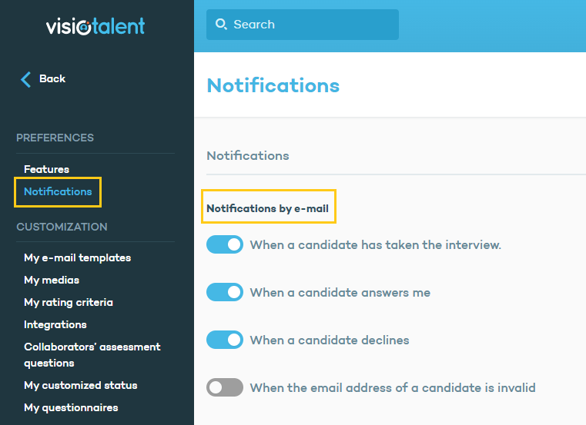The image size is (586, 425).
Task: Enable invalid candidate email address notification
Action: tap(225, 387)
